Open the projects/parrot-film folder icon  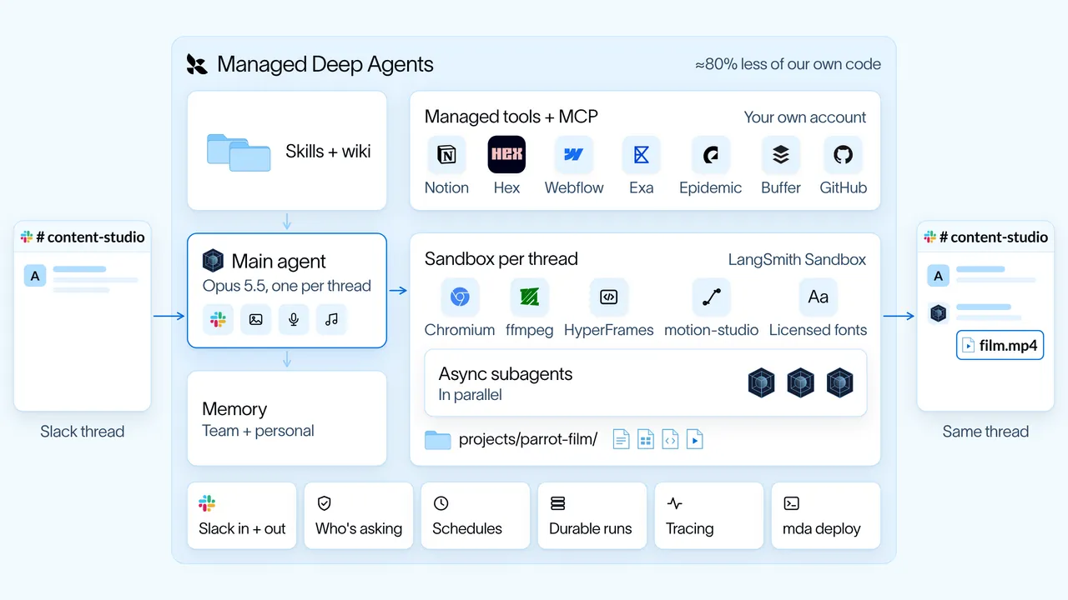click(437, 440)
